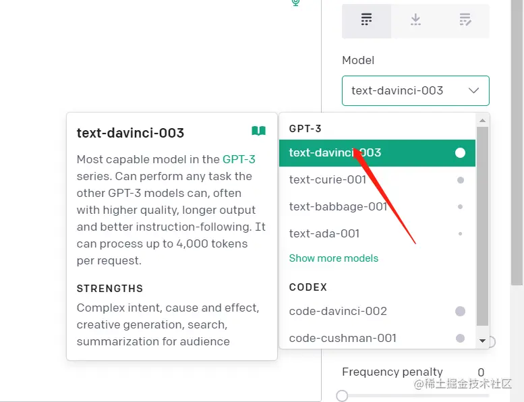Select the Insert mode download-arrow icon
Screen dimensions: 524x402
click(x=415, y=20)
